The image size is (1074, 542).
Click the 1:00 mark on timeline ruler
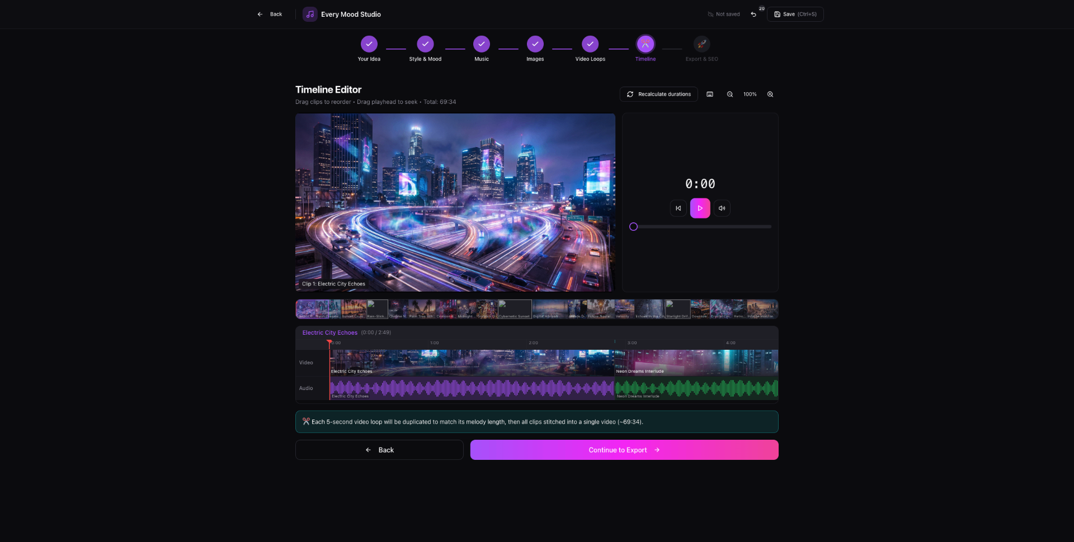[435, 343]
